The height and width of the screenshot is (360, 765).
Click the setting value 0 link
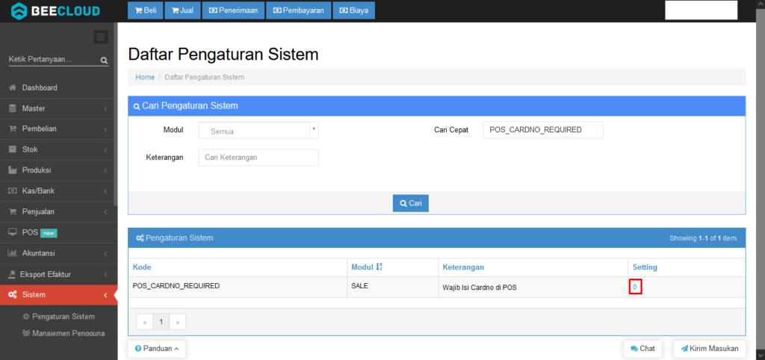click(x=635, y=288)
